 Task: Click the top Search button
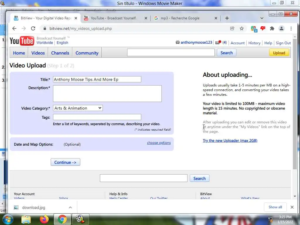pos(226,53)
